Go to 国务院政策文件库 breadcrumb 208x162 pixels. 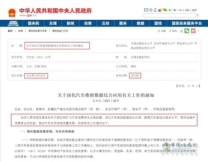(x=37, y=31)
